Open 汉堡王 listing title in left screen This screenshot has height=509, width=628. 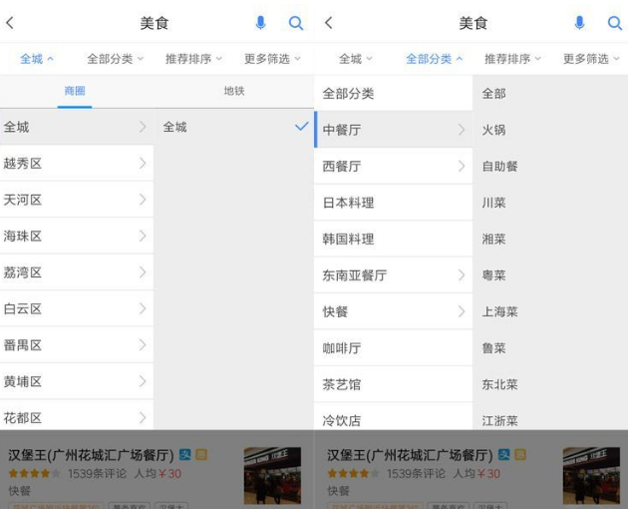pos(91,455)
